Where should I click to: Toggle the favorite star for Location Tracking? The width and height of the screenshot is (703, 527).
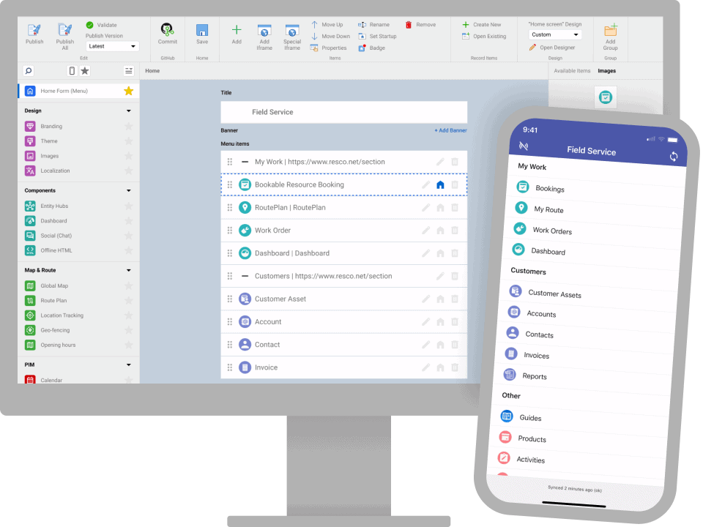pos(129,315)
